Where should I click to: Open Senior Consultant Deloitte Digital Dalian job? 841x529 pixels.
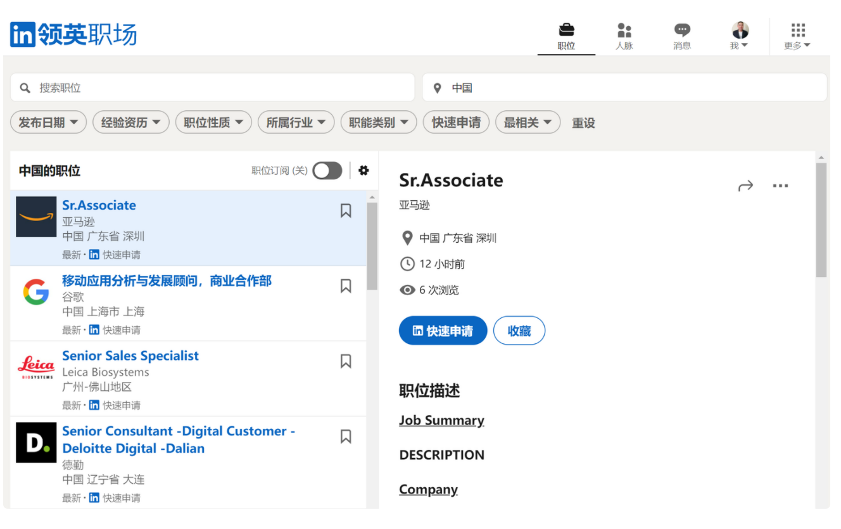(x=179, y=440)
